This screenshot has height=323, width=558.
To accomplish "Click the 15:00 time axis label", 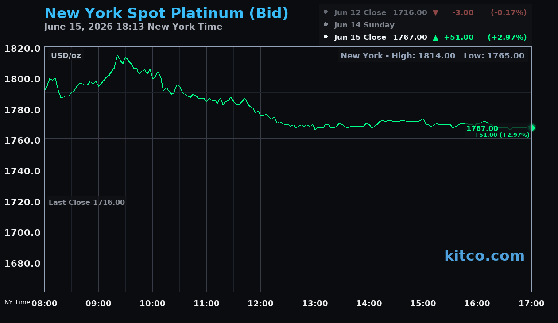I will (423, 304).
